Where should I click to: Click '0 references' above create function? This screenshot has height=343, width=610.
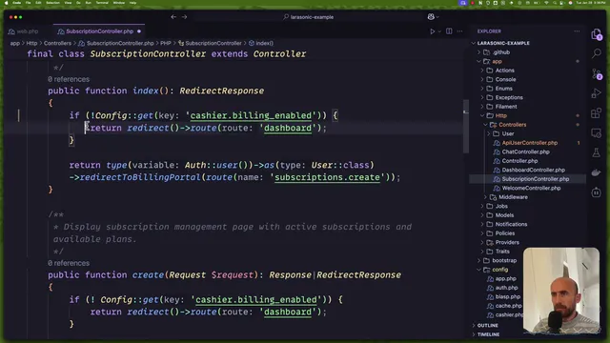point(69,263)
